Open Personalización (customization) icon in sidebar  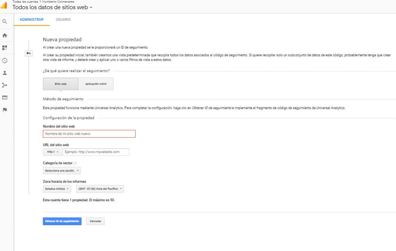[5, 47]
